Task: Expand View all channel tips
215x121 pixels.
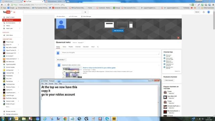Action: click(177, 71)
